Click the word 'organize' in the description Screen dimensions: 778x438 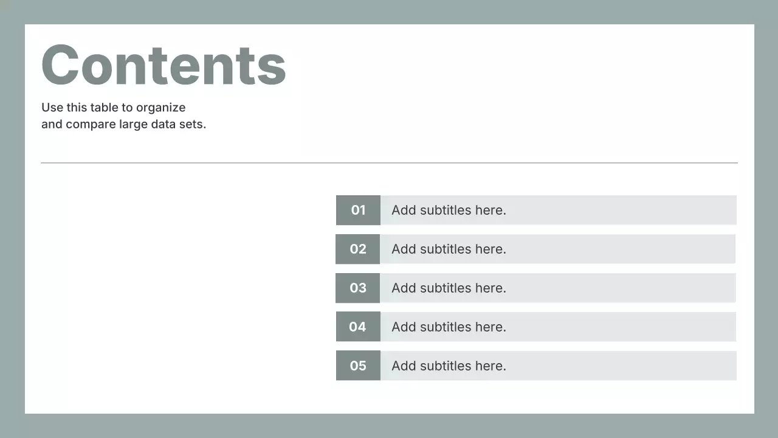pos(160,108)
